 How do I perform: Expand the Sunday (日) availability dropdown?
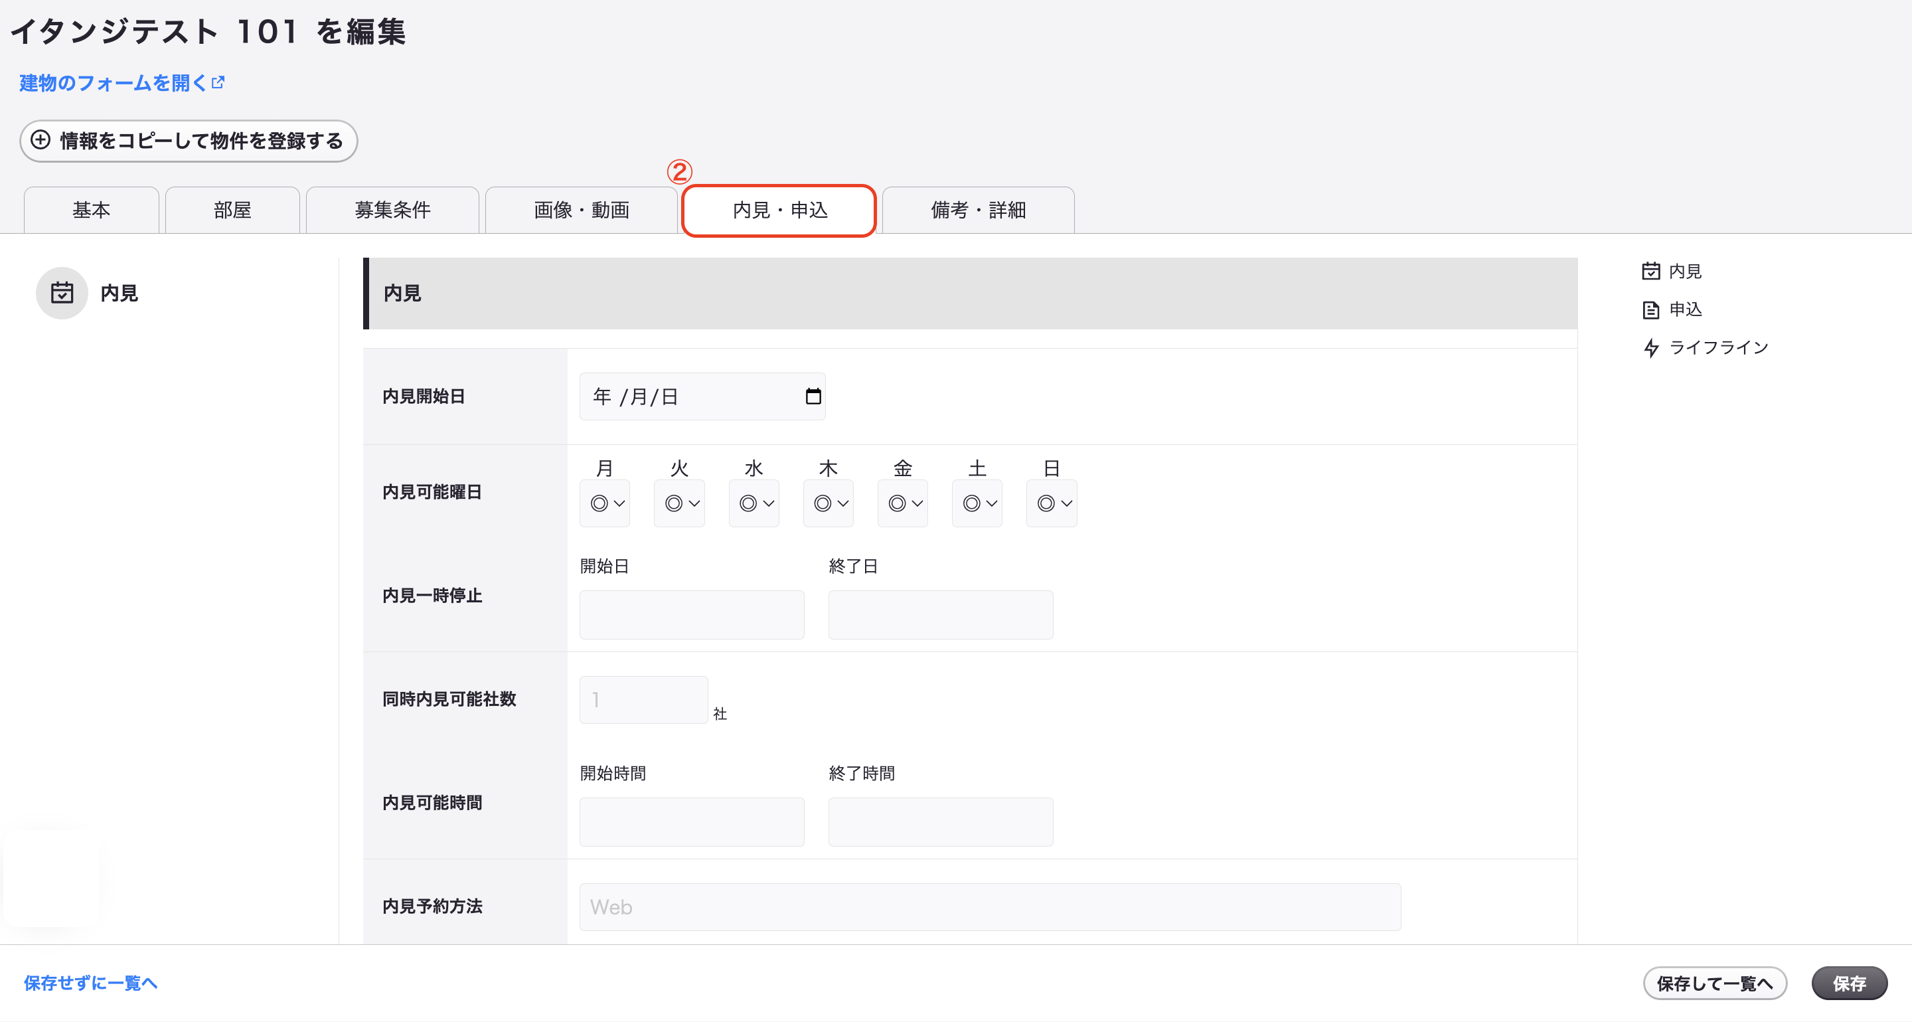[1052, 503]
